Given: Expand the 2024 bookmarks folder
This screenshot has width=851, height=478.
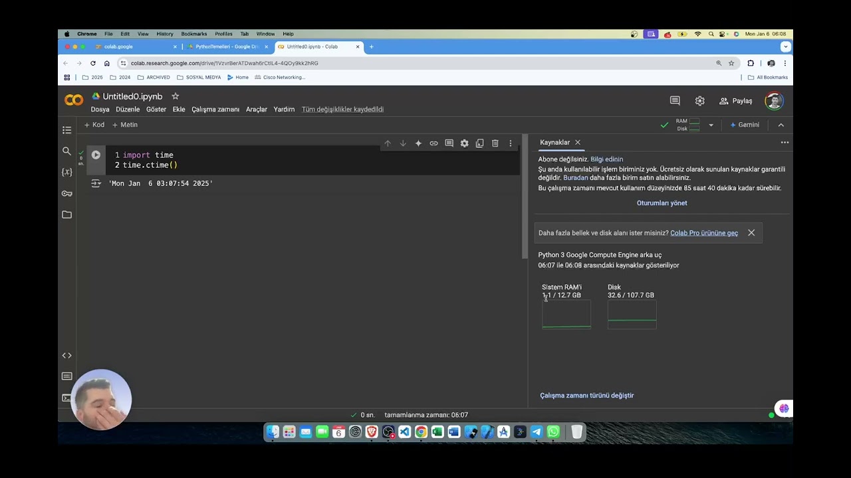Looking at the screenshot, I should 120,77.
